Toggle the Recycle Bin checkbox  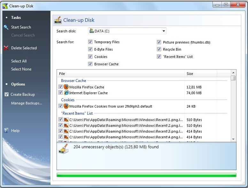tap(159, 49)
